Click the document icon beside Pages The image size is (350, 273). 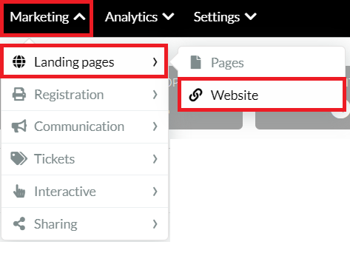point(196,62)
